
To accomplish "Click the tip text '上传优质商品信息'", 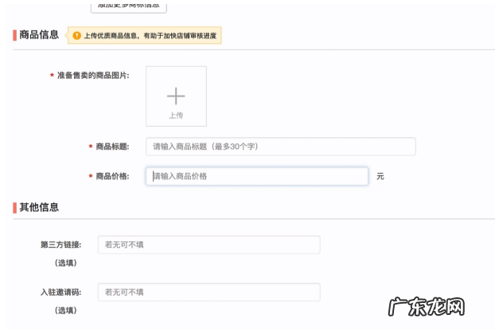I will pyautogui.click(x=110, y=36).
